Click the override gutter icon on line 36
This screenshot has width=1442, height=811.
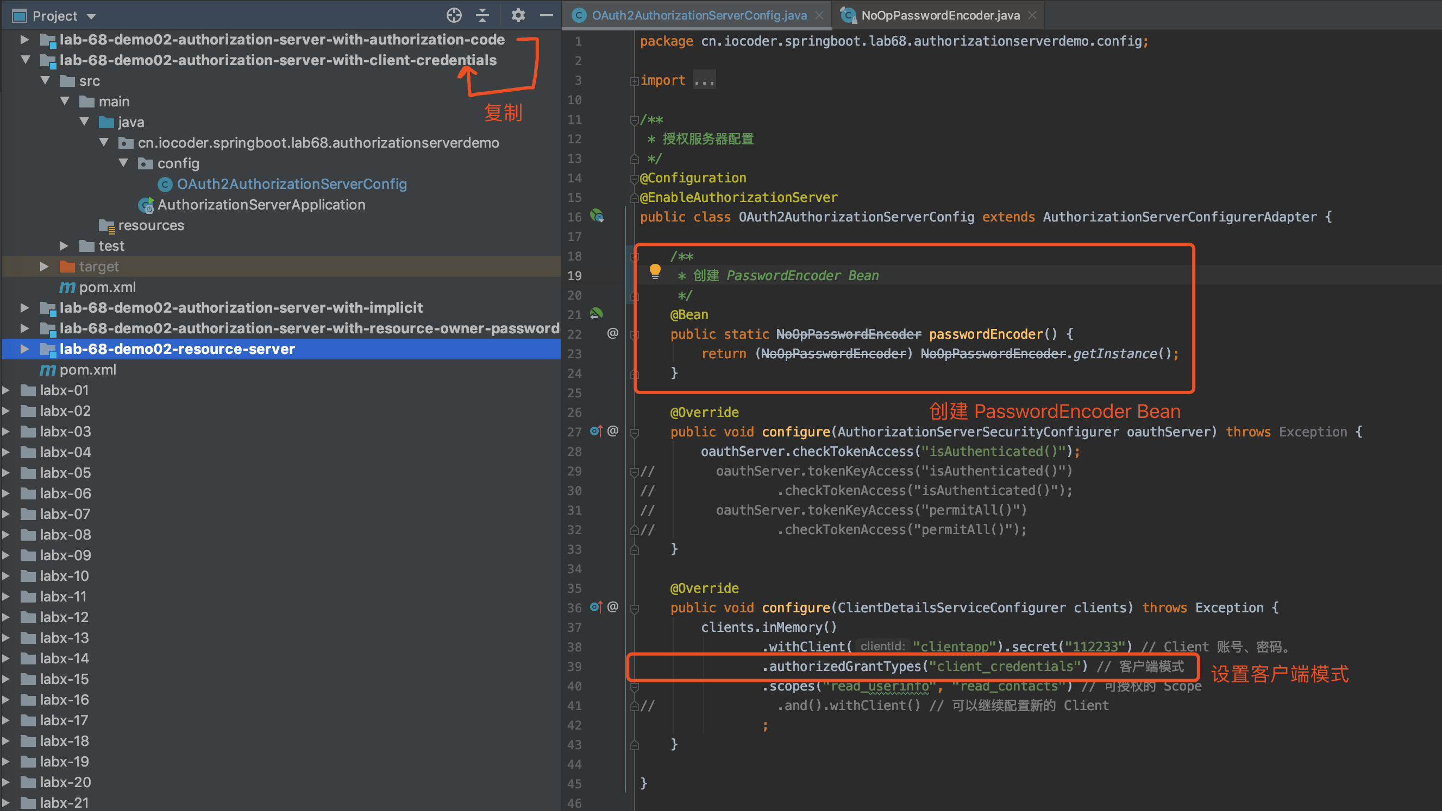[x=595, y=607]
